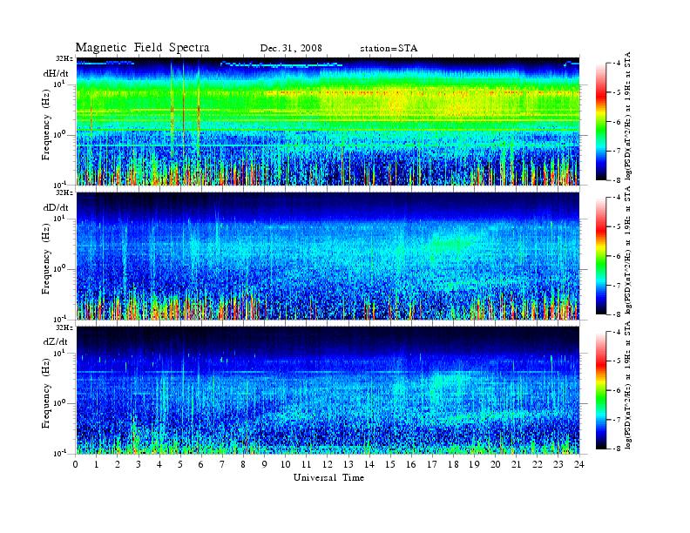
Task: Select the 'Dec. 31, 2008' date text
Action: click(x=291, y=48)
